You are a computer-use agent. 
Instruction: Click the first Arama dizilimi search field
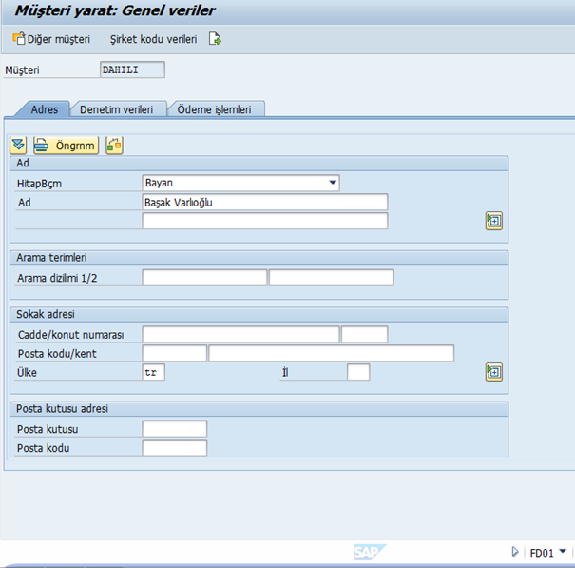pos(204,278)
